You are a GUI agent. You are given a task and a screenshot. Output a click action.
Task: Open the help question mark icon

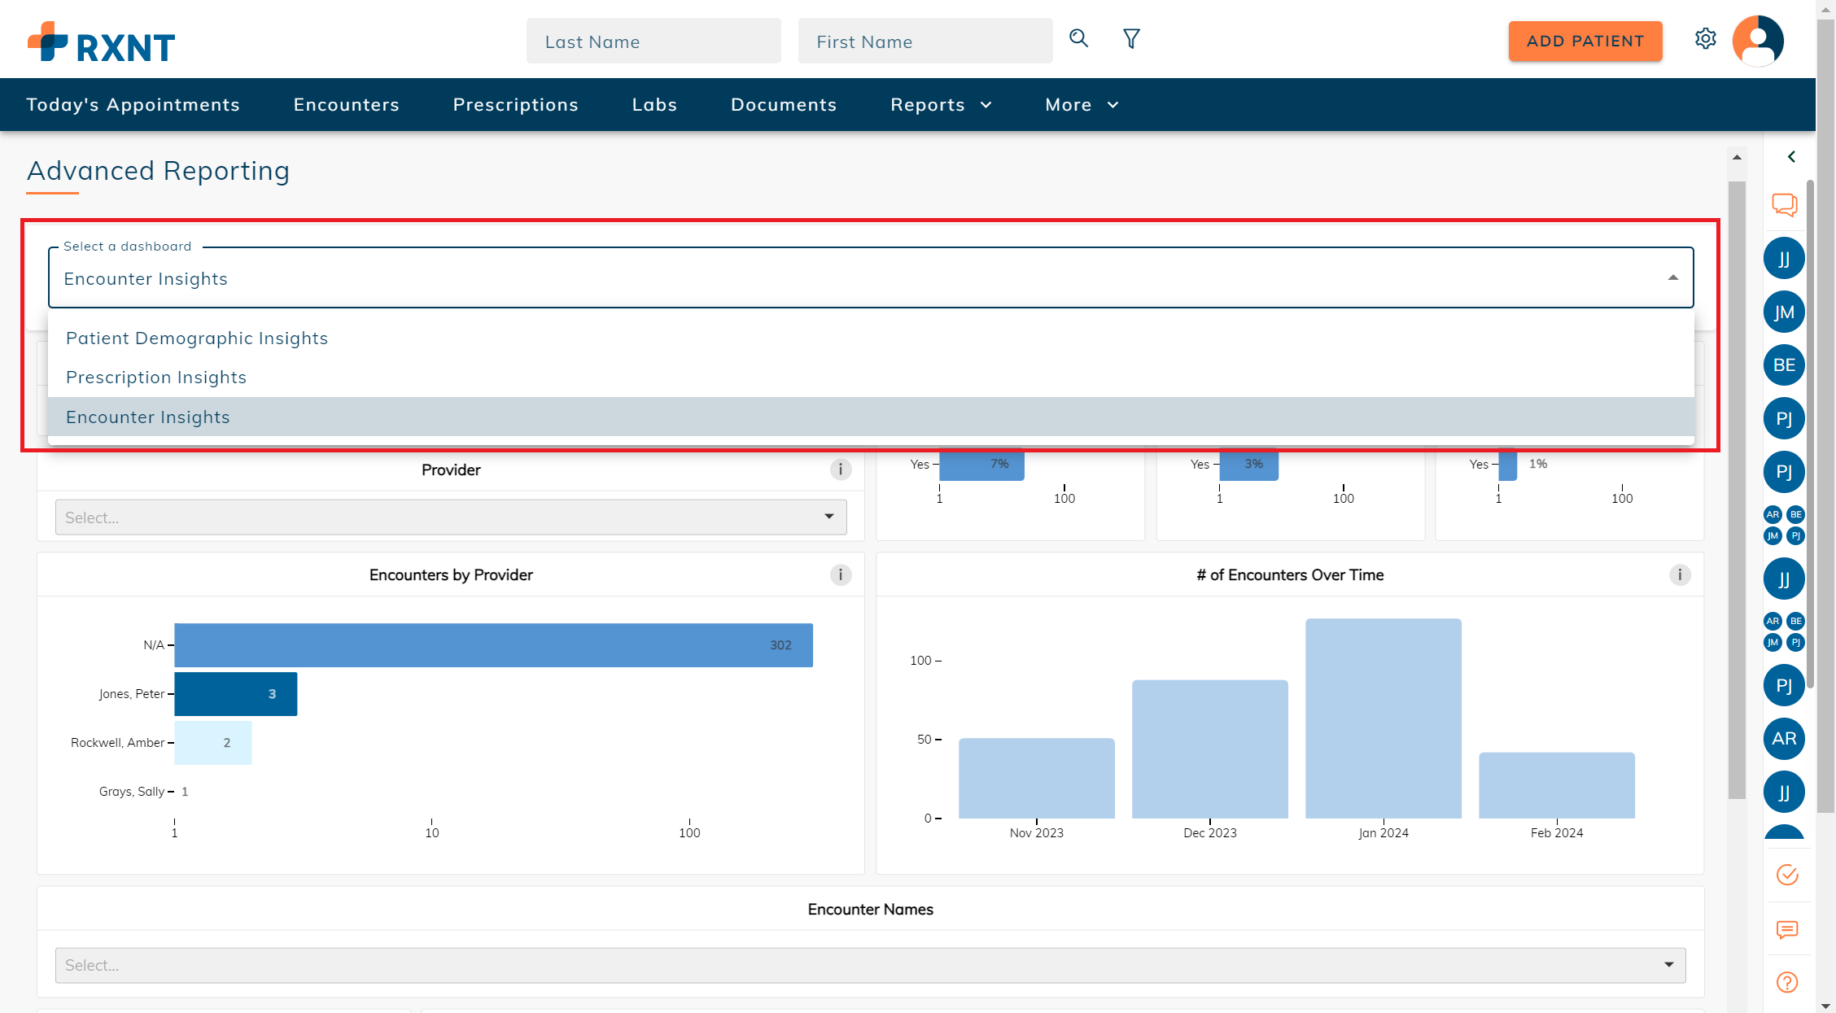pos(1787,982)
